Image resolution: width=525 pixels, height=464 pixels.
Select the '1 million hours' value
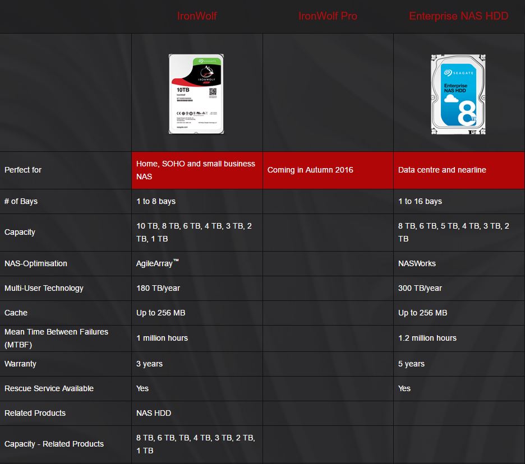(x=162, y=338)
